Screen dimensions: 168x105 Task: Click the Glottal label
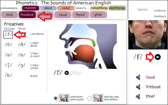[x=33, y=76]
